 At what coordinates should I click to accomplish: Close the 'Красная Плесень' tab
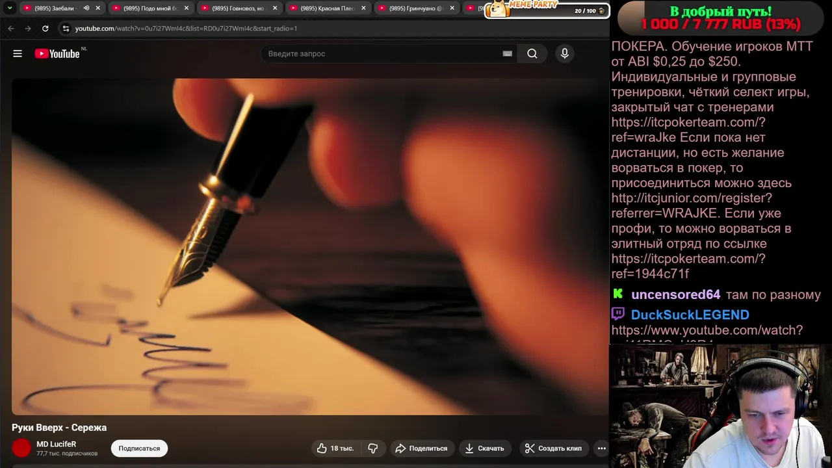(364, 8)
